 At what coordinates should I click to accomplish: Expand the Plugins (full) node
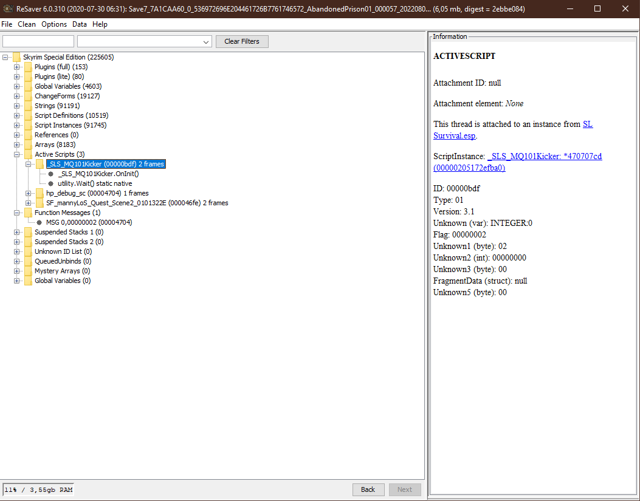(x=17, y=67)
